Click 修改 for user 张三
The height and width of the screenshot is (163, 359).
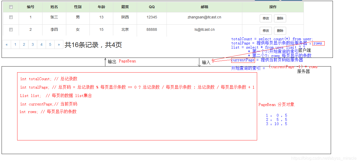[266, 18]
